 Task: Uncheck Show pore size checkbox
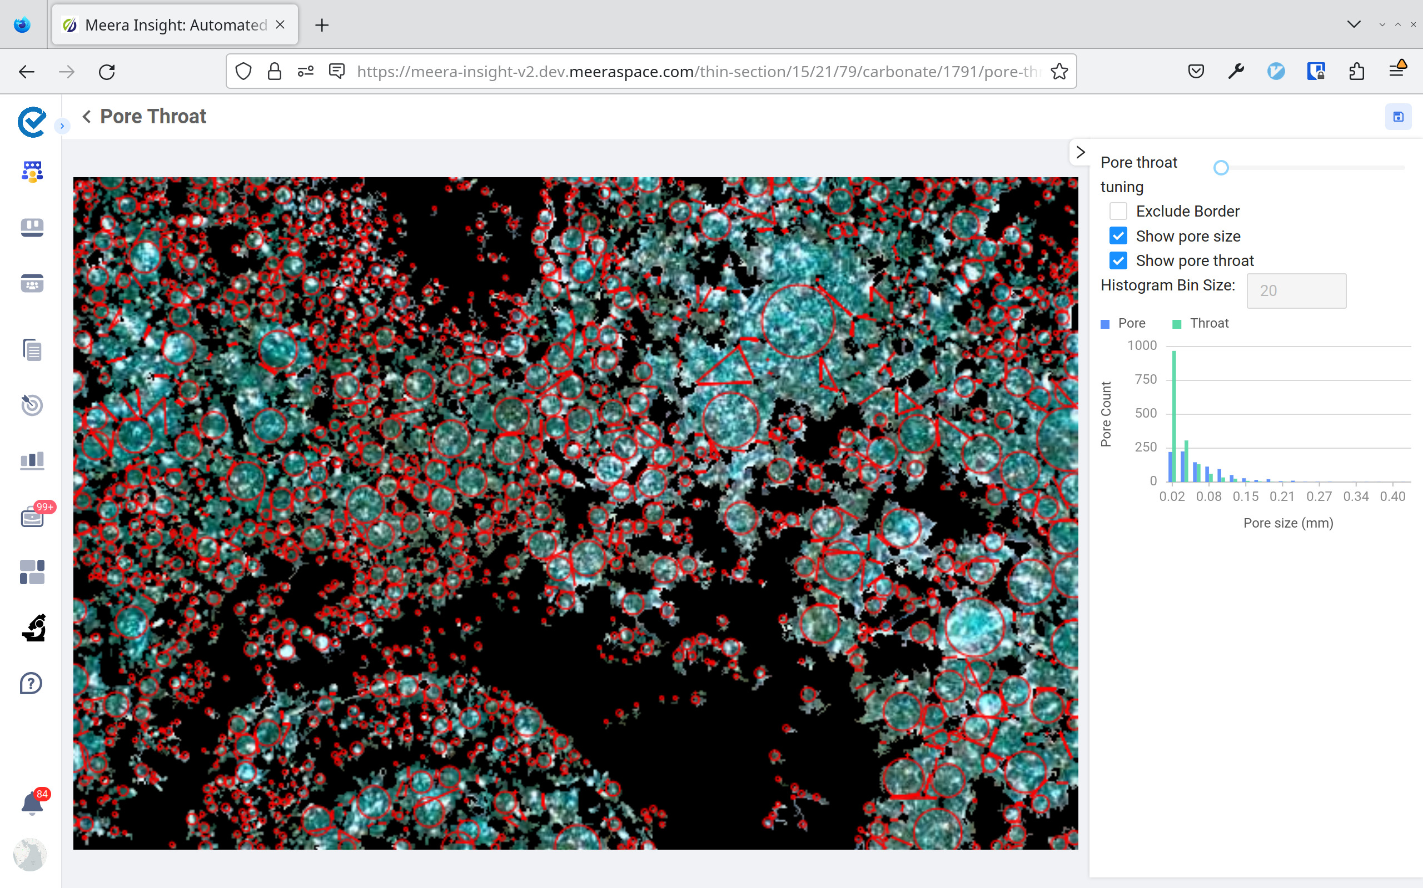pos(1118,236)
